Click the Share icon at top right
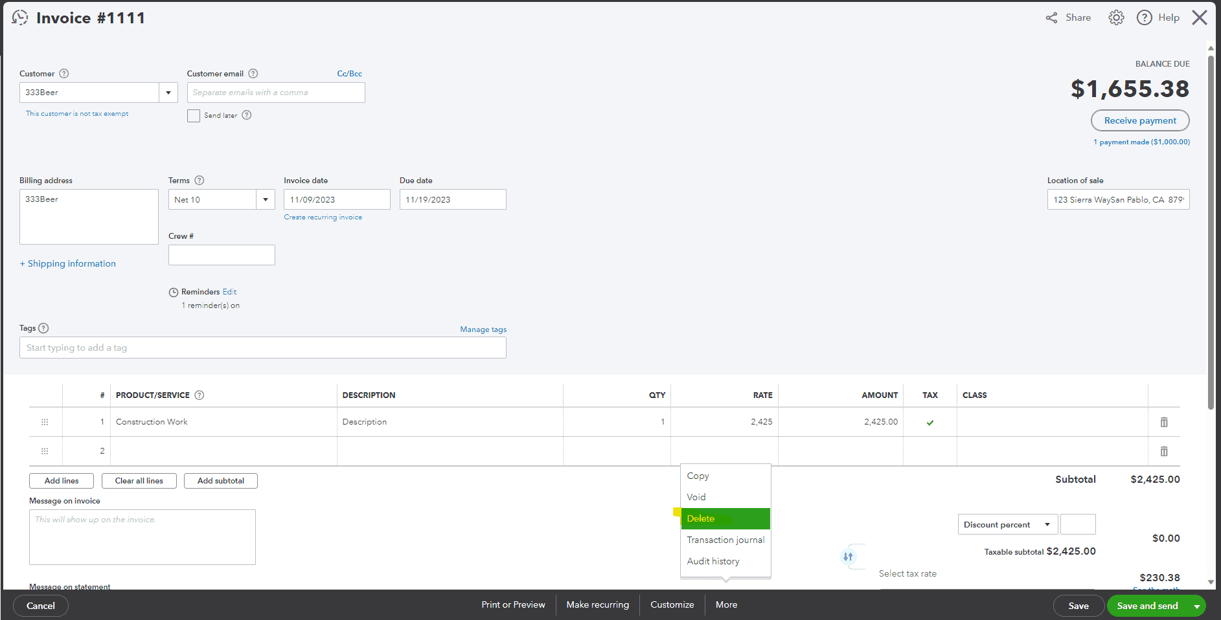The image size is (1221, 620). pyautogui.click(x=1051, y=17)
